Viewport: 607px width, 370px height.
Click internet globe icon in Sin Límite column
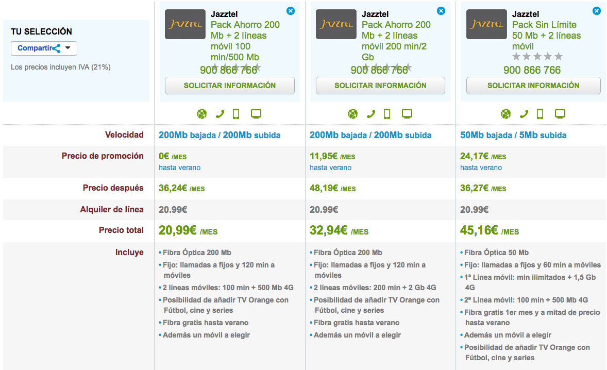click(x=505, y=114)
